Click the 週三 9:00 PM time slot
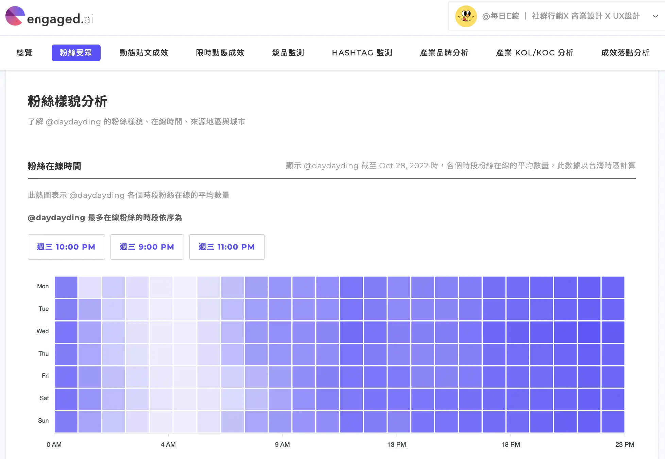The width and height of the screenshot is (665, 459). click(147, 247)
